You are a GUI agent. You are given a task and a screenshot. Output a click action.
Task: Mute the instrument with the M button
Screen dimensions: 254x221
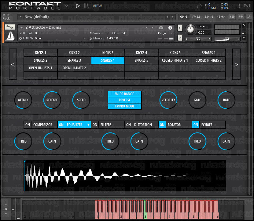[180, 38]
